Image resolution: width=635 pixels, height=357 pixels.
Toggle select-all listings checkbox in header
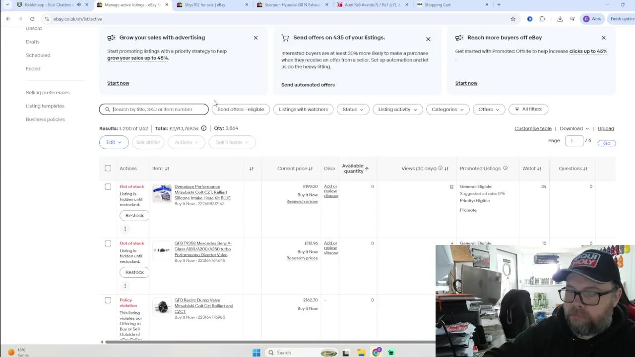point(108,169)
